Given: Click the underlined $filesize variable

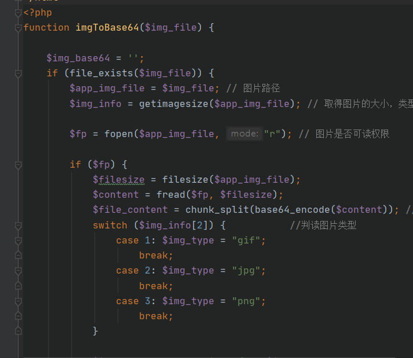Looking at the screenshot, I should click(x=119, y=180).
